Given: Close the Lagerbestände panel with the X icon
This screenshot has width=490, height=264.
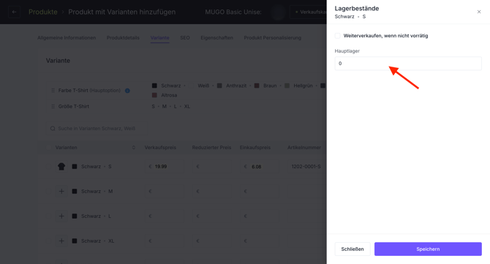Looking at the screenshot, I should [479, 12].
